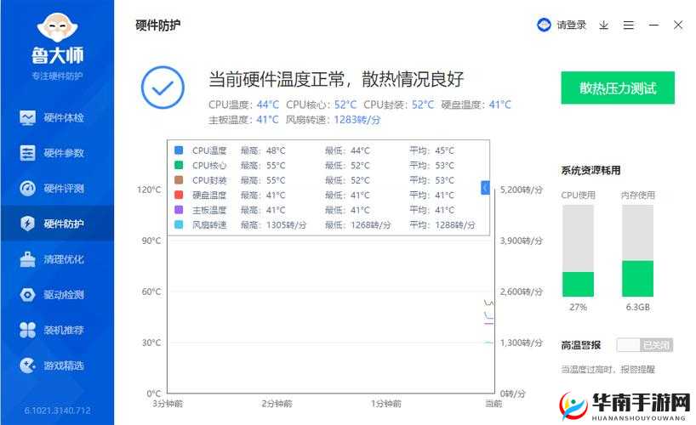696x425 pixels.
Task: Click the 硬件防护 shield icon
Action: tap(27, 224)
